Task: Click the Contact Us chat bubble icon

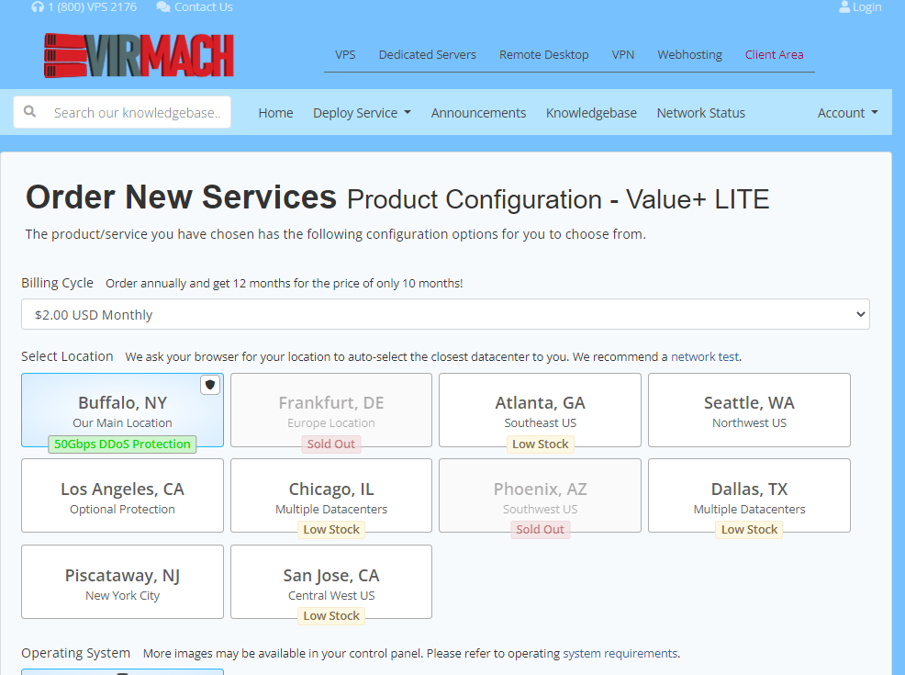Action: [163, 7]
